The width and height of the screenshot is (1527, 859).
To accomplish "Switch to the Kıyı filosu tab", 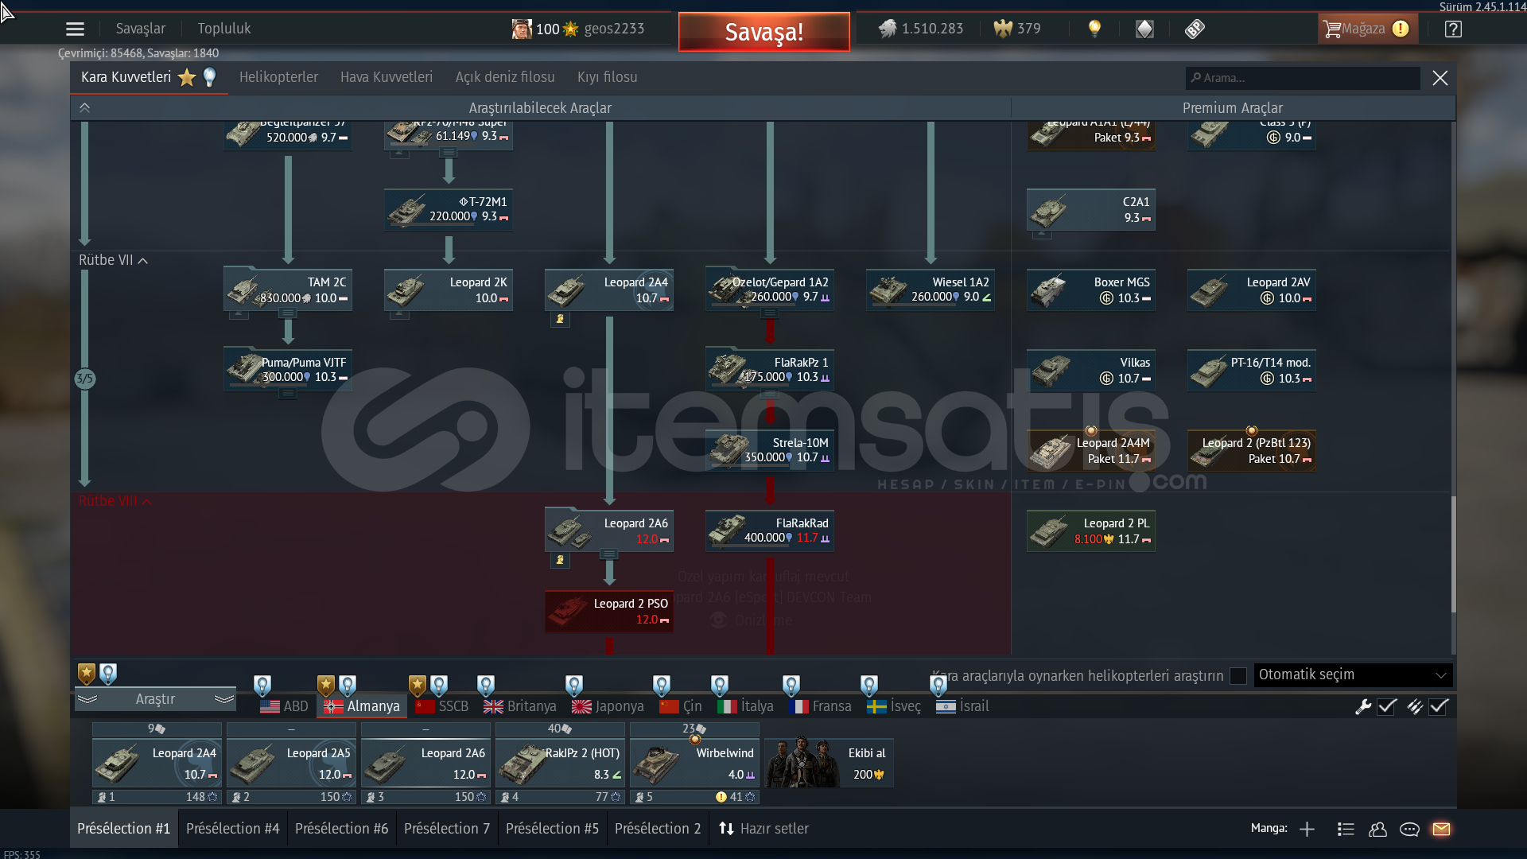I will click(x=607, y=77).
